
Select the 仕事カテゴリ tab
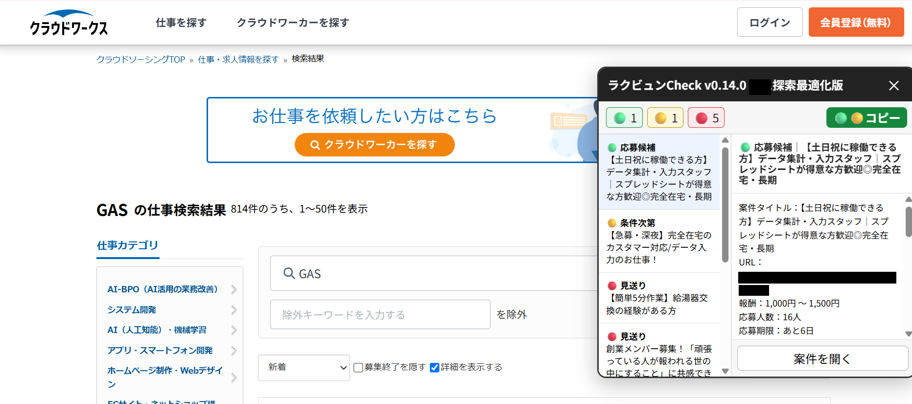point(128,245)
